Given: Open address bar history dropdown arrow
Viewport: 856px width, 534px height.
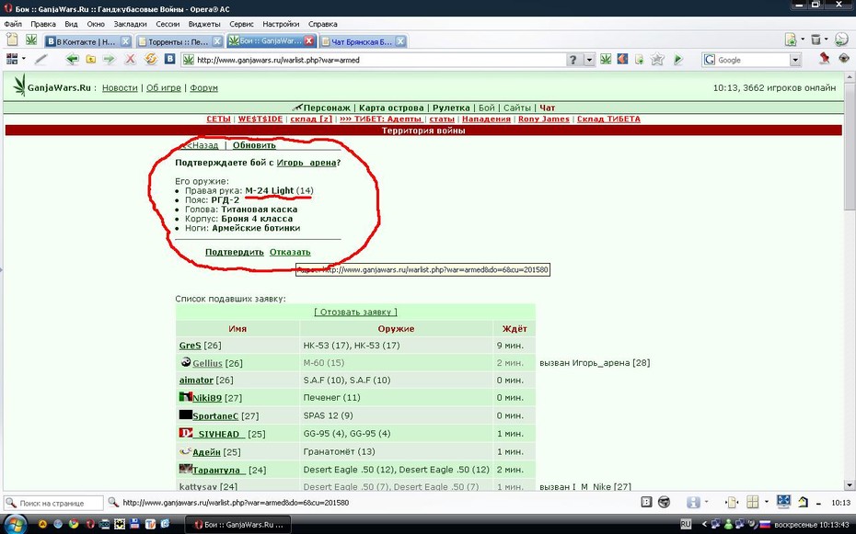Looking at the screenshot, I should (589, 60).
